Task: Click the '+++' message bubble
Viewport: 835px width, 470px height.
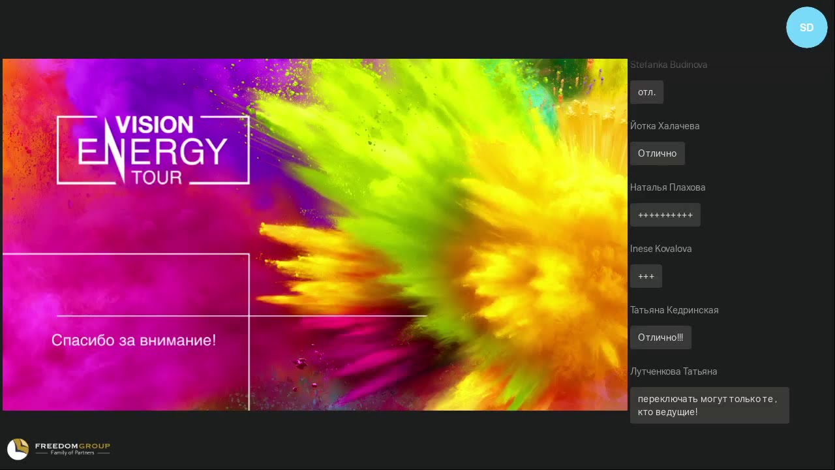Action: coord(646,276)
